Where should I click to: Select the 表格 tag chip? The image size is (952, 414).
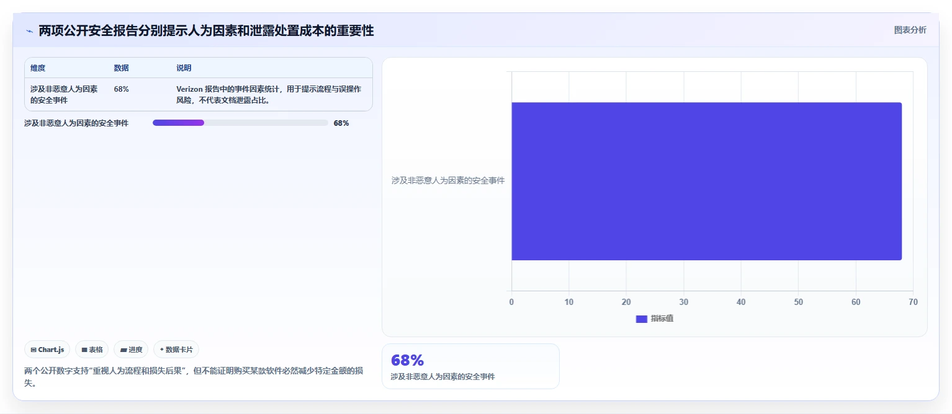click(92, 350)
